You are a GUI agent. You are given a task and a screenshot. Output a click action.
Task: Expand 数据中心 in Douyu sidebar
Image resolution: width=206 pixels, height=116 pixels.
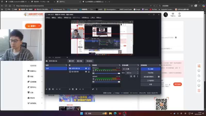(42, 71)
